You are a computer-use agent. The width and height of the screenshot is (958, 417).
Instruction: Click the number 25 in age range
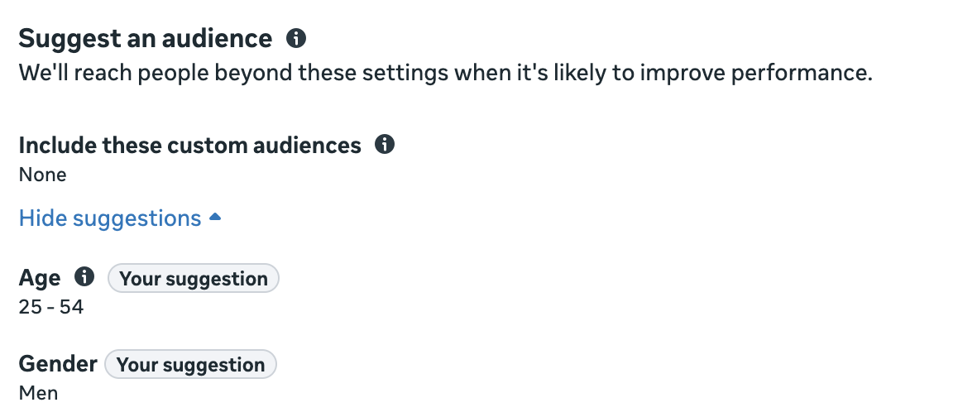30,307
